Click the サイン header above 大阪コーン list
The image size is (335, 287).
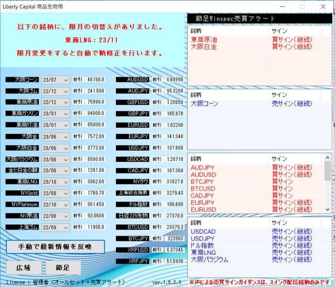[295, 95]
